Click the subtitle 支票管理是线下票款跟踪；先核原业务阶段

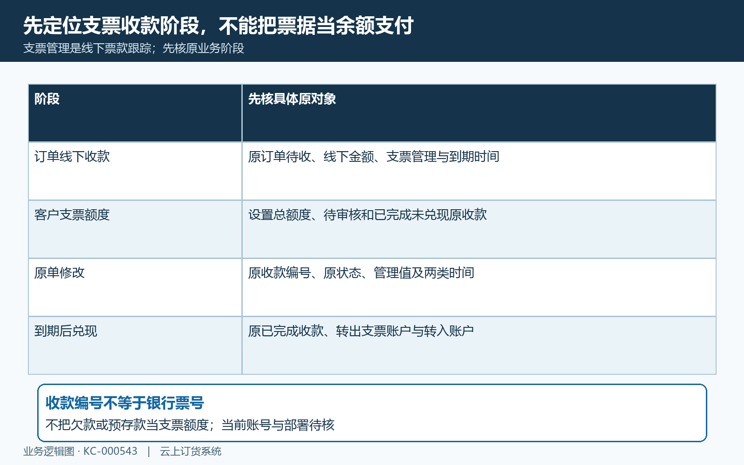point(133,48)
